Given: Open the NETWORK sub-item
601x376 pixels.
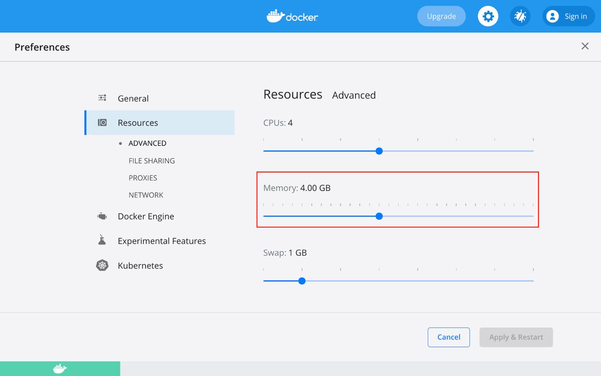Looking at the screenshot, I should (x=146, y=195).
